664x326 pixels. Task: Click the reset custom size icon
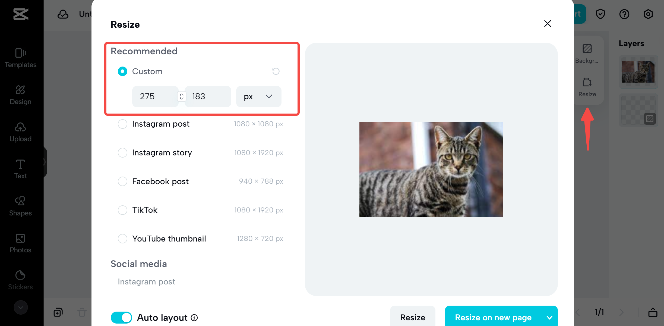pos(276,71)
